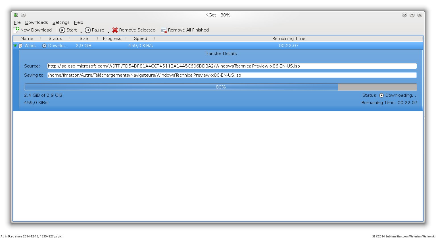Viewport: 436px width, 238px height.
Task: Collapse transfer details with the green triangle
Action: 15,46
